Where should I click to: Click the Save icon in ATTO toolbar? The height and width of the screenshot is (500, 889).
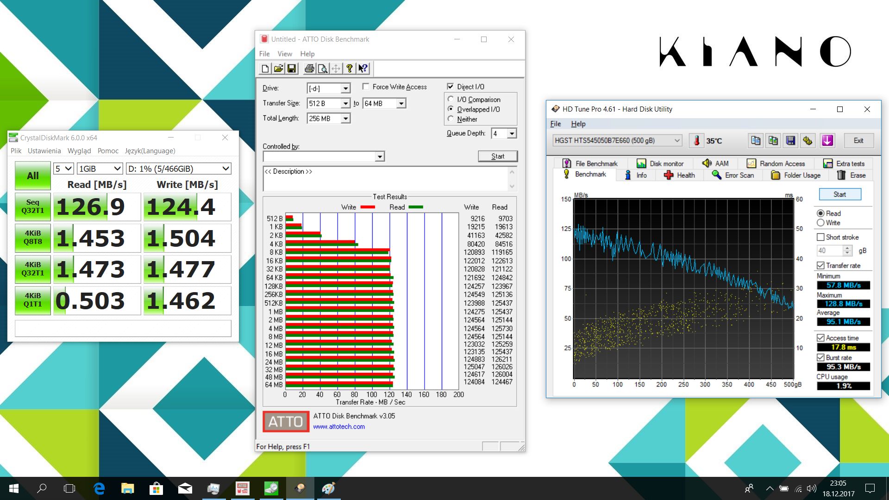292,69
